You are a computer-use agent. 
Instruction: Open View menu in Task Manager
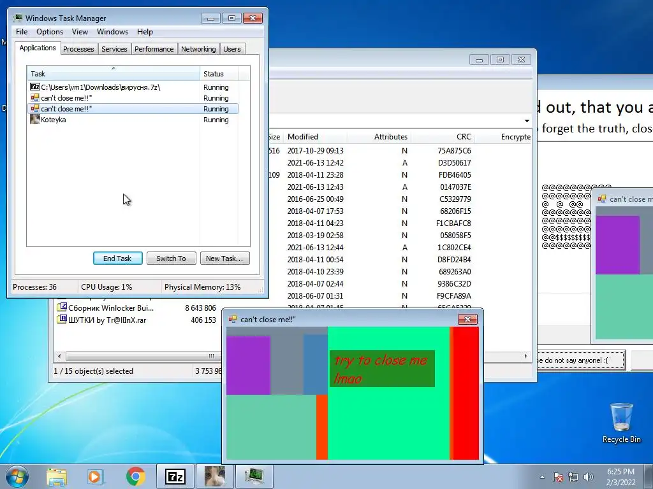point(80,32)
